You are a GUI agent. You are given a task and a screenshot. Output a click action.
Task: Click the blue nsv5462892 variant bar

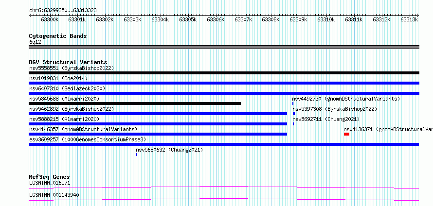(158, 114)
